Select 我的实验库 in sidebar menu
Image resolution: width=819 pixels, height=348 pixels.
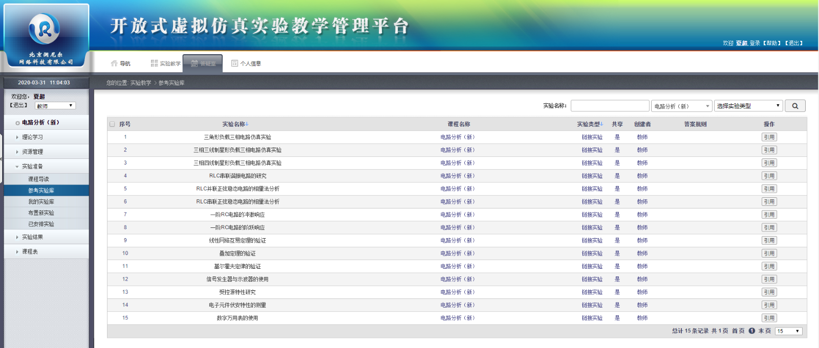[41, 202]
